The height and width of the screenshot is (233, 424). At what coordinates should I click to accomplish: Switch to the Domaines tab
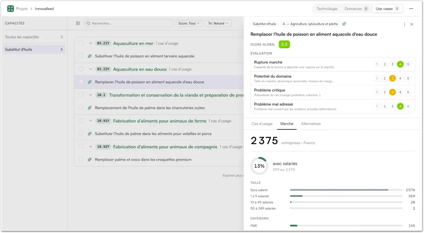356,9
